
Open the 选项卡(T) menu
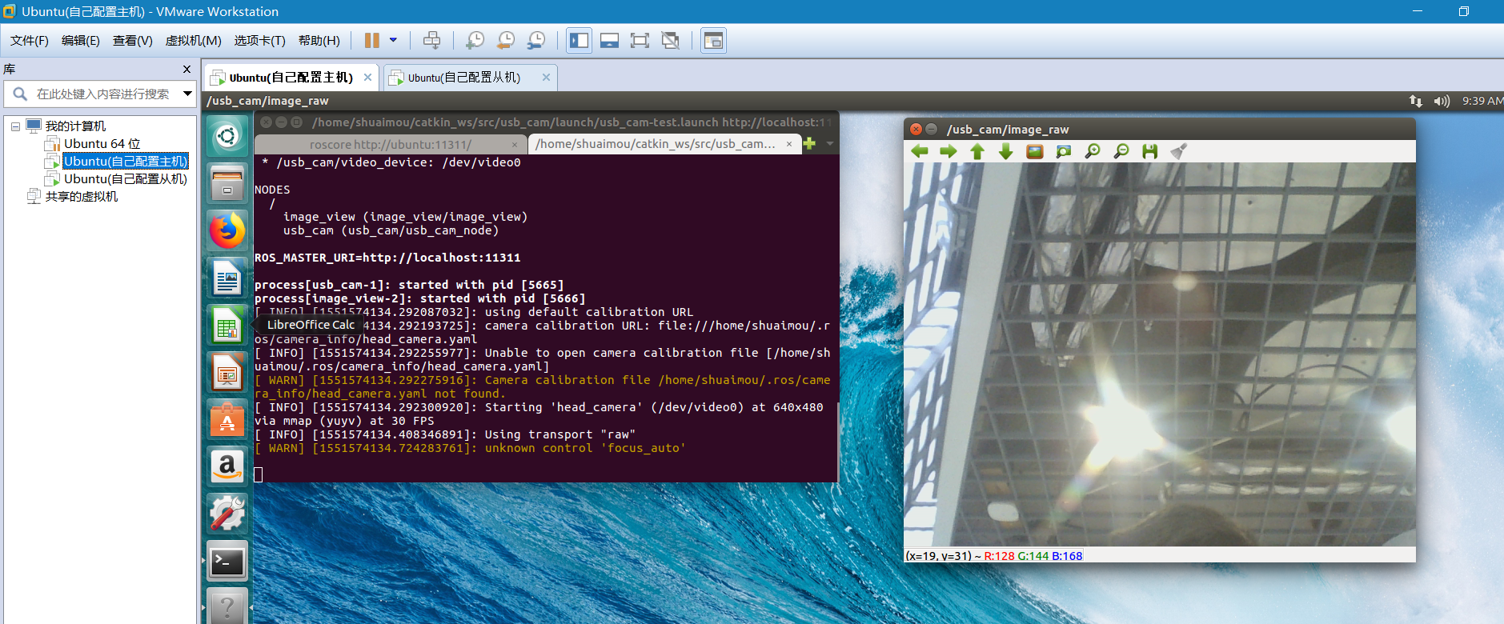click(x=259, y=40)
